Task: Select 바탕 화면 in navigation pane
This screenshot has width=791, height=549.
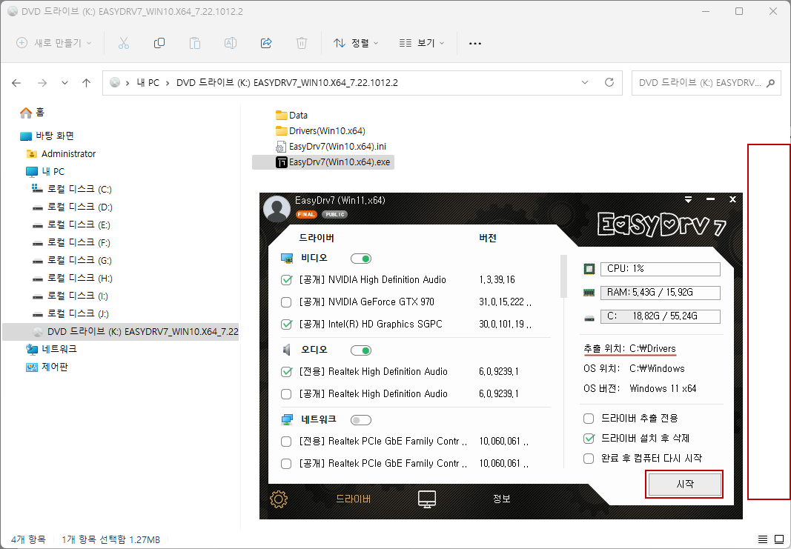Action: (x=47, y=136)
